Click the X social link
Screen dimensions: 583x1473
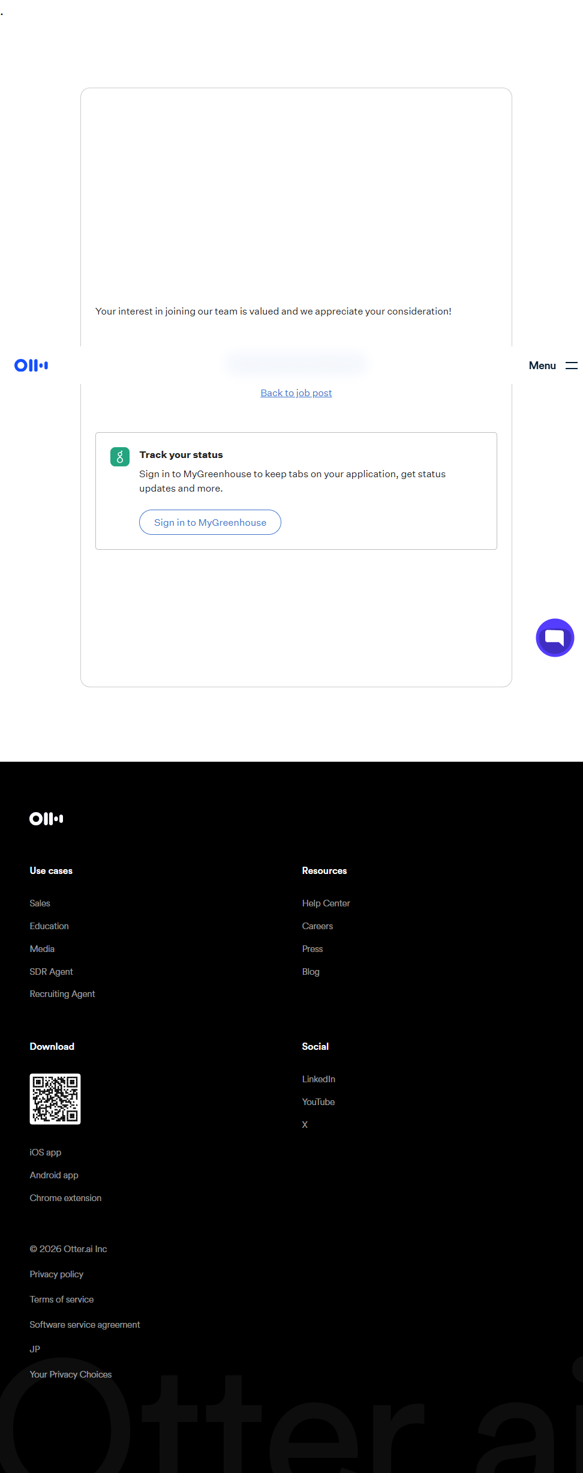click(305, 1125)
